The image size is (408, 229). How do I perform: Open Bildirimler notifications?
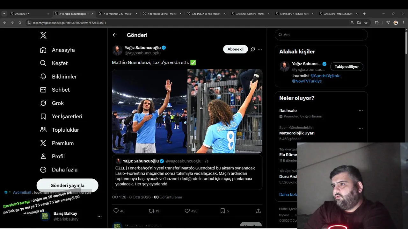tap(58, 77)
